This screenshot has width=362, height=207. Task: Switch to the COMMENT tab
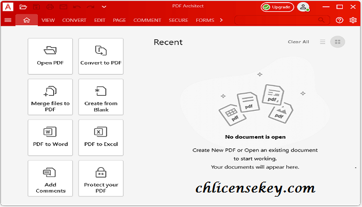click(147, 20)
